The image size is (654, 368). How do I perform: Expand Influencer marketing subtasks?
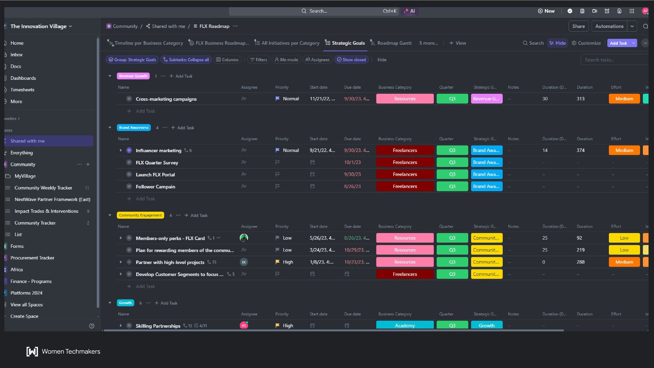pos(121,150)
